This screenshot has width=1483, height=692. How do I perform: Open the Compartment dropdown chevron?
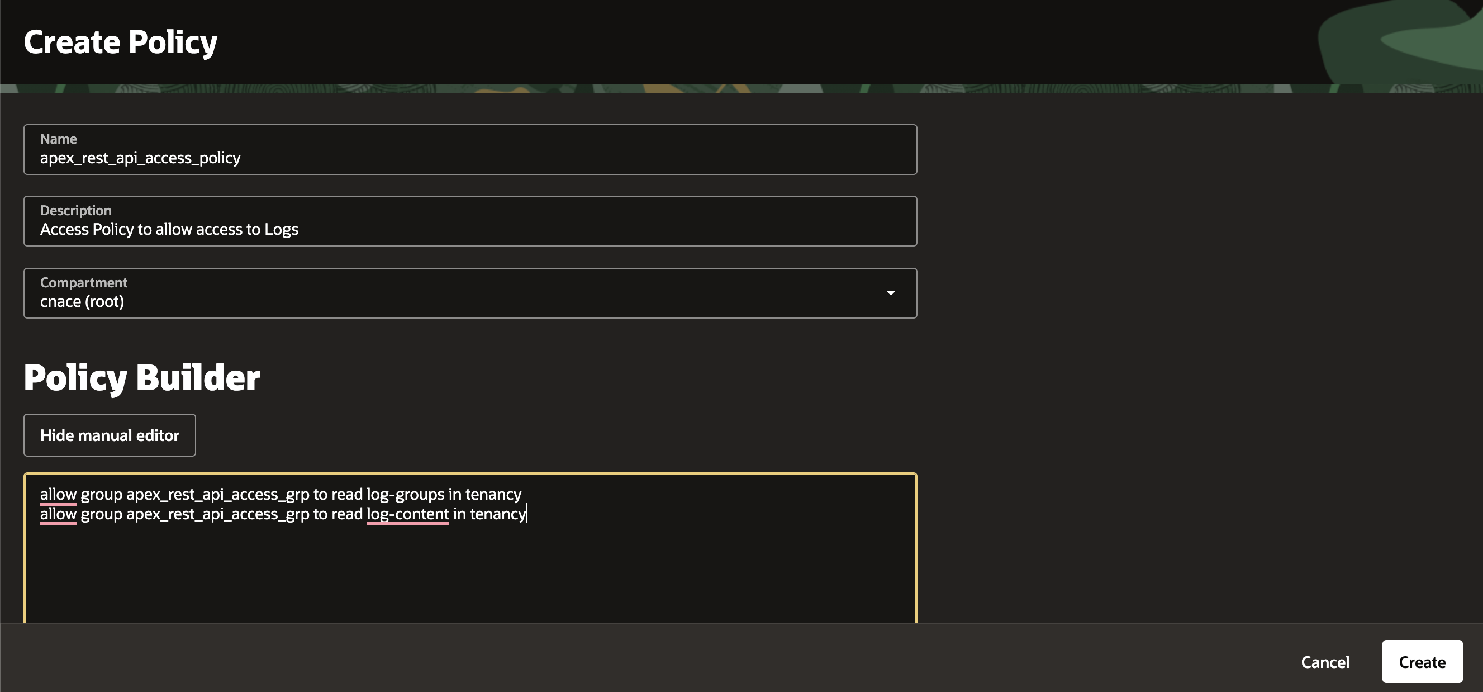tap(890, 293)
